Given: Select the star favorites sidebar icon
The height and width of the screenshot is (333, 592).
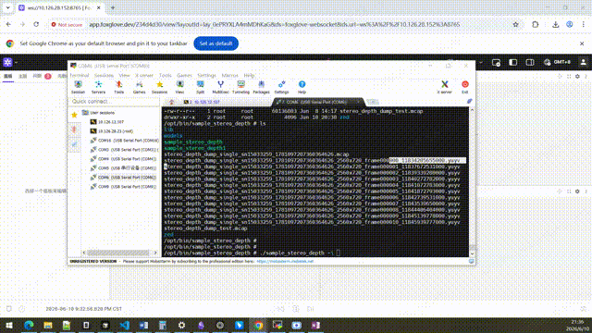Looking at the screenshot, I should click(x=74, y=115).
